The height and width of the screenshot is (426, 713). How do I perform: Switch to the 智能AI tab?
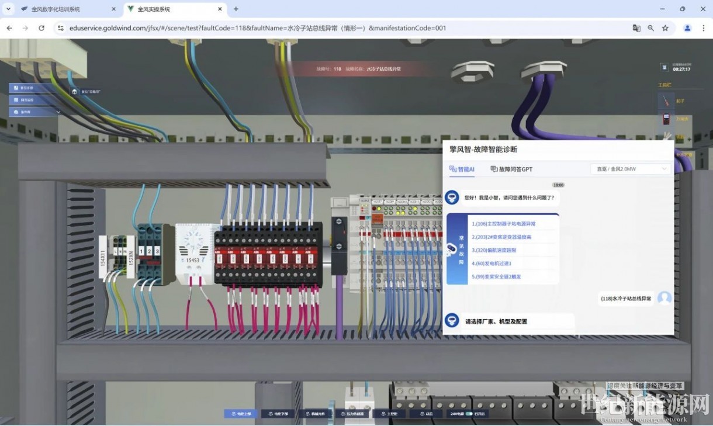point(462,169)
